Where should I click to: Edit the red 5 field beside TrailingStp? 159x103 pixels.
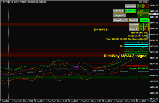pos(146,6)
